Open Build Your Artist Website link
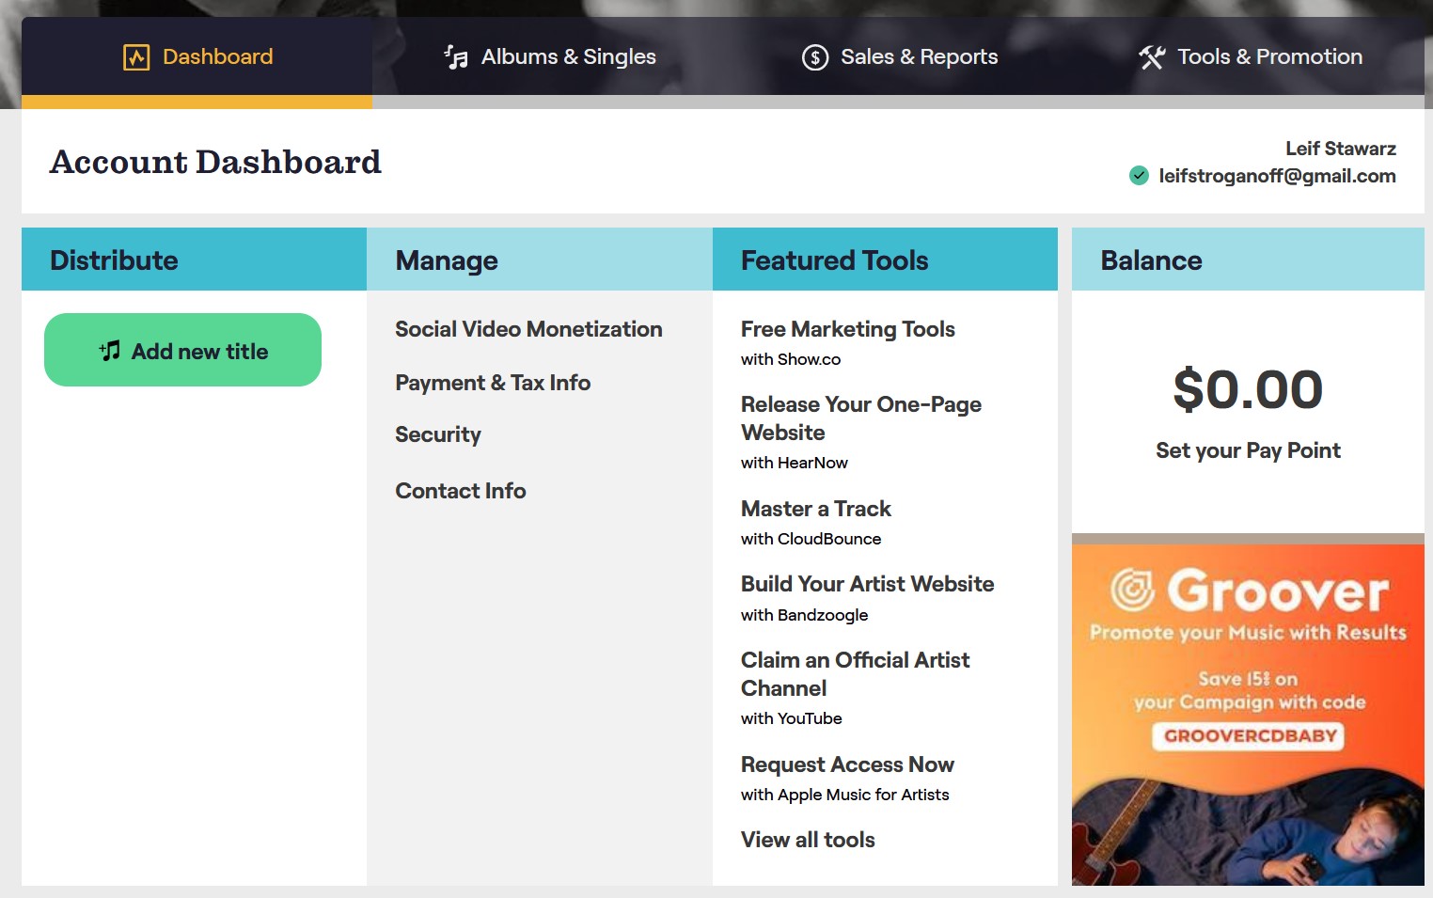Screen dimensions: 1433x898 point(867,584)
